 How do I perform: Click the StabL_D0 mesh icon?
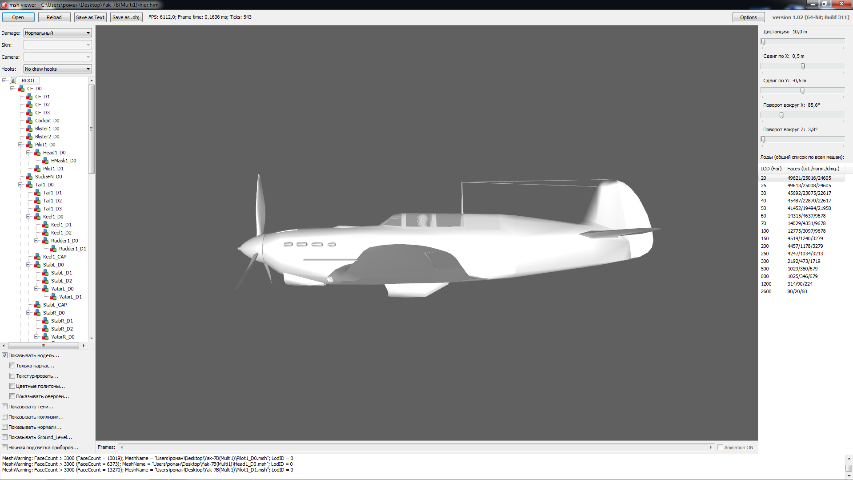click(x=37, y=265)
